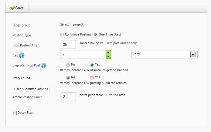This screenshot has height=132, width=211.
Task: Decrease the Cap value with down arrow
Action: (108, 56)
